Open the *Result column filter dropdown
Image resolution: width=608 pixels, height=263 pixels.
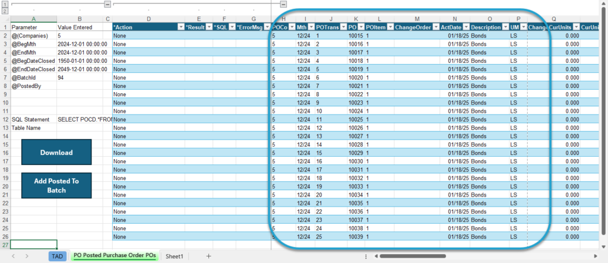pos(208,27)
